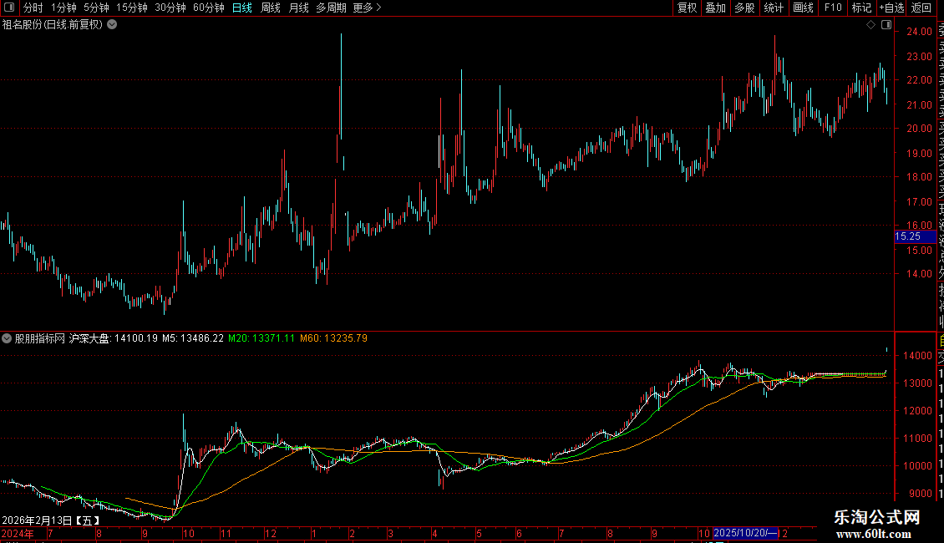Click the 9000 indicator axis label
This screenshot has height=543, width=944.
coord(921,494)
